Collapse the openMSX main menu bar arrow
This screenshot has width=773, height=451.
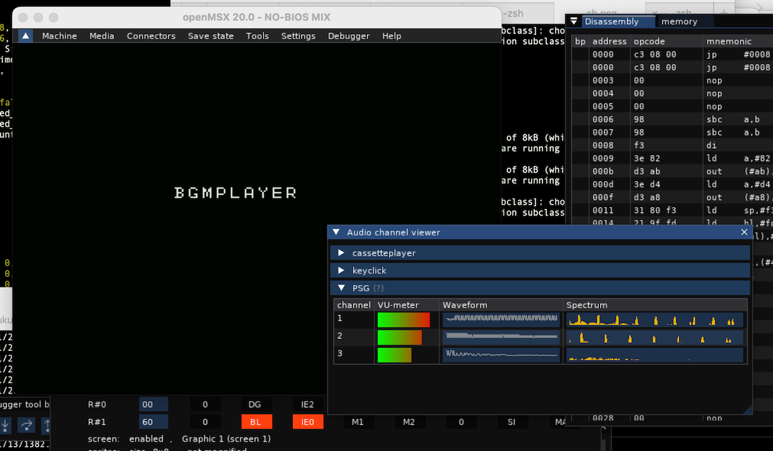click(25, 36)
